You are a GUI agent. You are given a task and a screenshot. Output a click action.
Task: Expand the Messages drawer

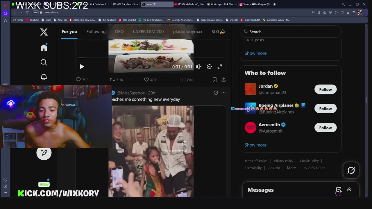pos(349,190)
